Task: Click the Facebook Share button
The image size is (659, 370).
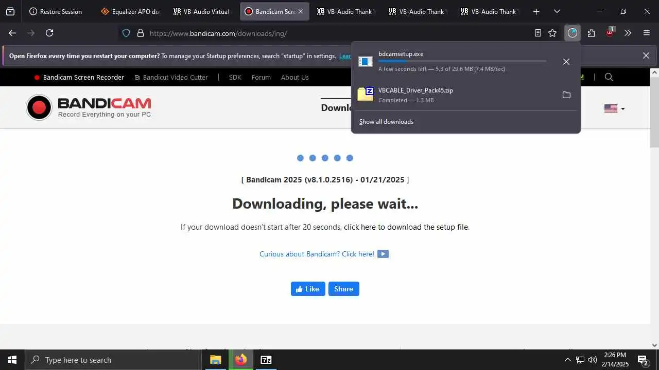Action: point(343,289)
